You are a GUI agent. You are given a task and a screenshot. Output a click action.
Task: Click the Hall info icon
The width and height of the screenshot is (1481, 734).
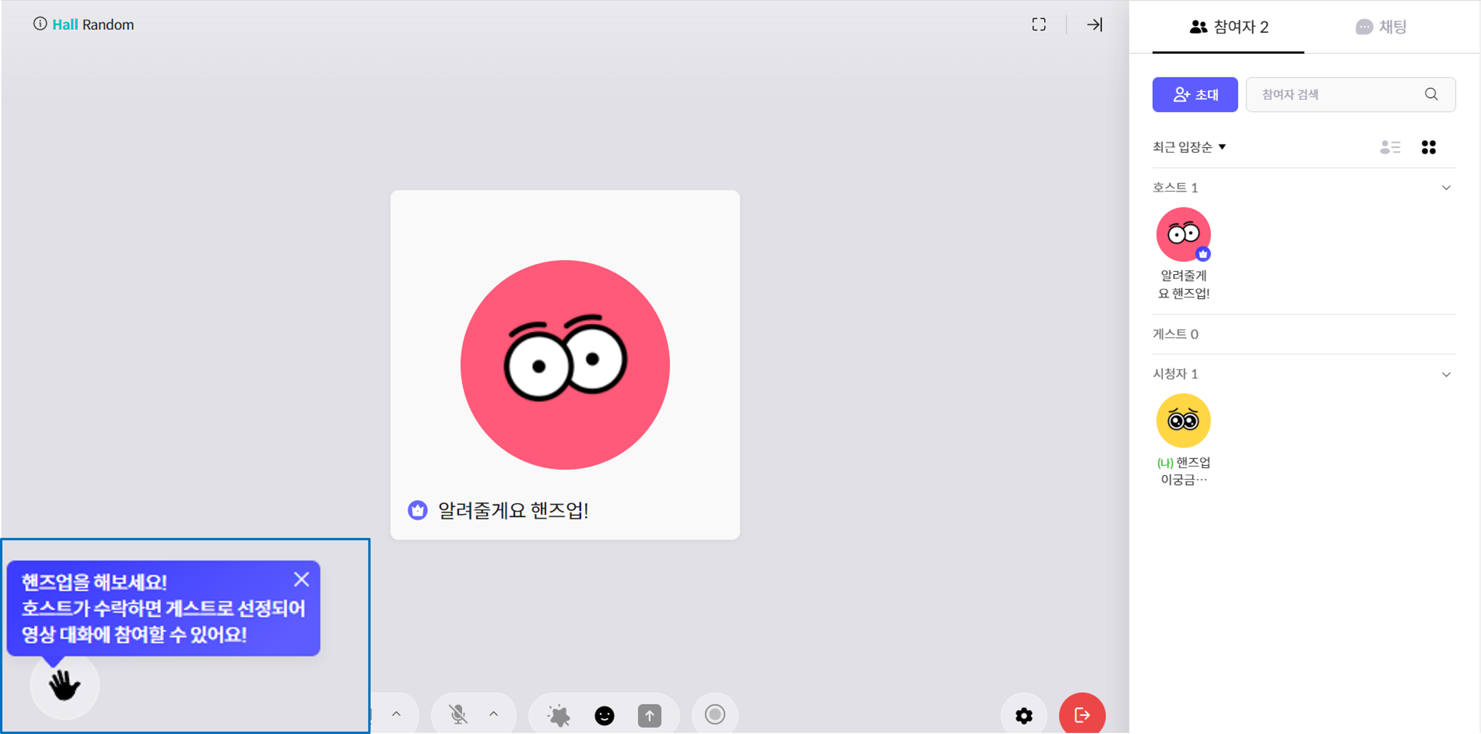[x=40, y=24]
